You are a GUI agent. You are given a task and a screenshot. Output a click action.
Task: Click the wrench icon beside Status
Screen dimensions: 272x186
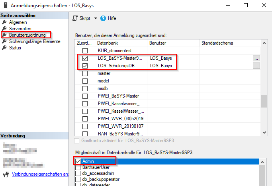click(x=5, y=48)
